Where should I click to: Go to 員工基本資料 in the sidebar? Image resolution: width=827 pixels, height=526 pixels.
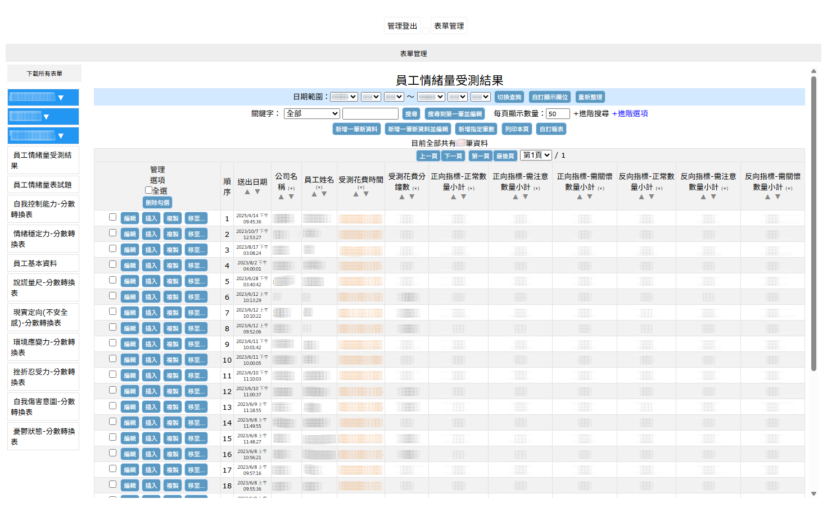point(43,263)
